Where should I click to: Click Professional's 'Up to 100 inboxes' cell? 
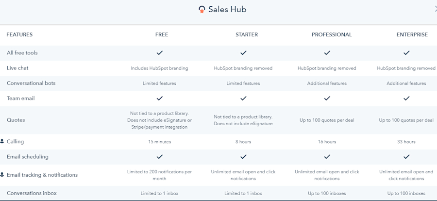pyautogui.click(x=327, y=193)
